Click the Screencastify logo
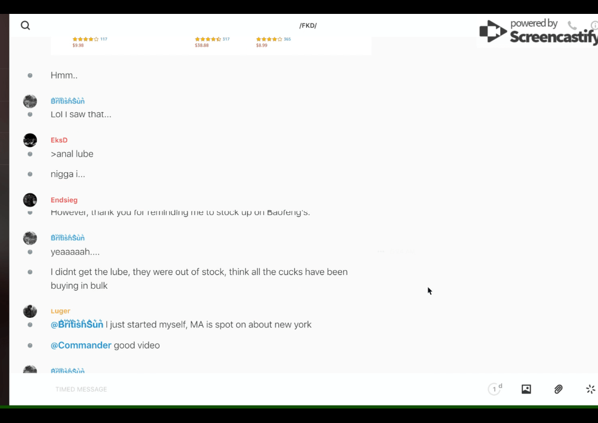The width and height of the screenshot is (598, 423). pyautogui.click(x=538, y=31)
